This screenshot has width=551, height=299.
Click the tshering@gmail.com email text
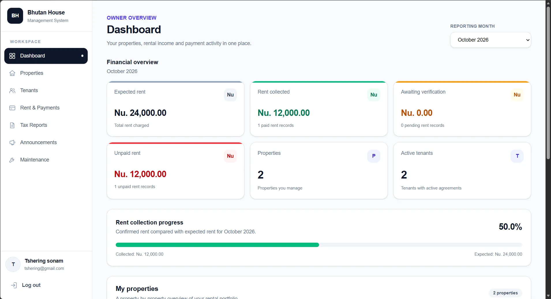click(x=44, y=268)
